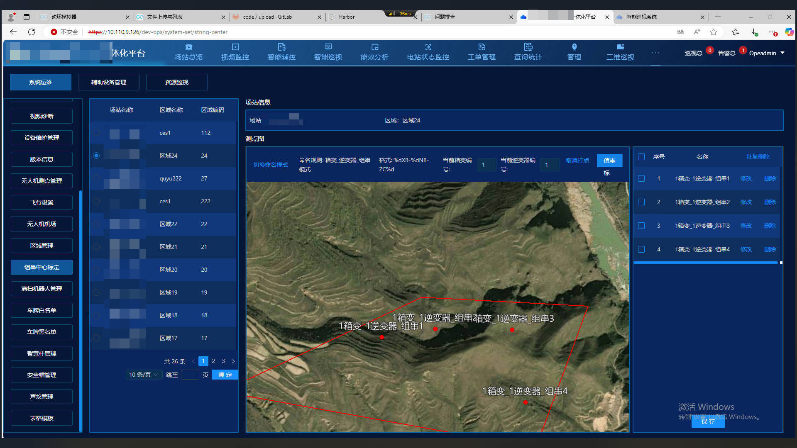Click the horizontal scrollbar under the point list
Image resolution: width=797 pixels, height=448 pixels.
(x=706, y=263)
